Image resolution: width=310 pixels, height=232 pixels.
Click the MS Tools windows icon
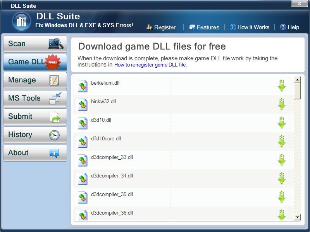tap(55, 98)
